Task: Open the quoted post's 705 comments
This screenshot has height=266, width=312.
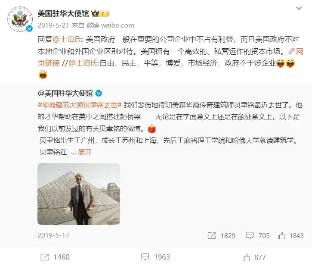Action: (250, 235)
